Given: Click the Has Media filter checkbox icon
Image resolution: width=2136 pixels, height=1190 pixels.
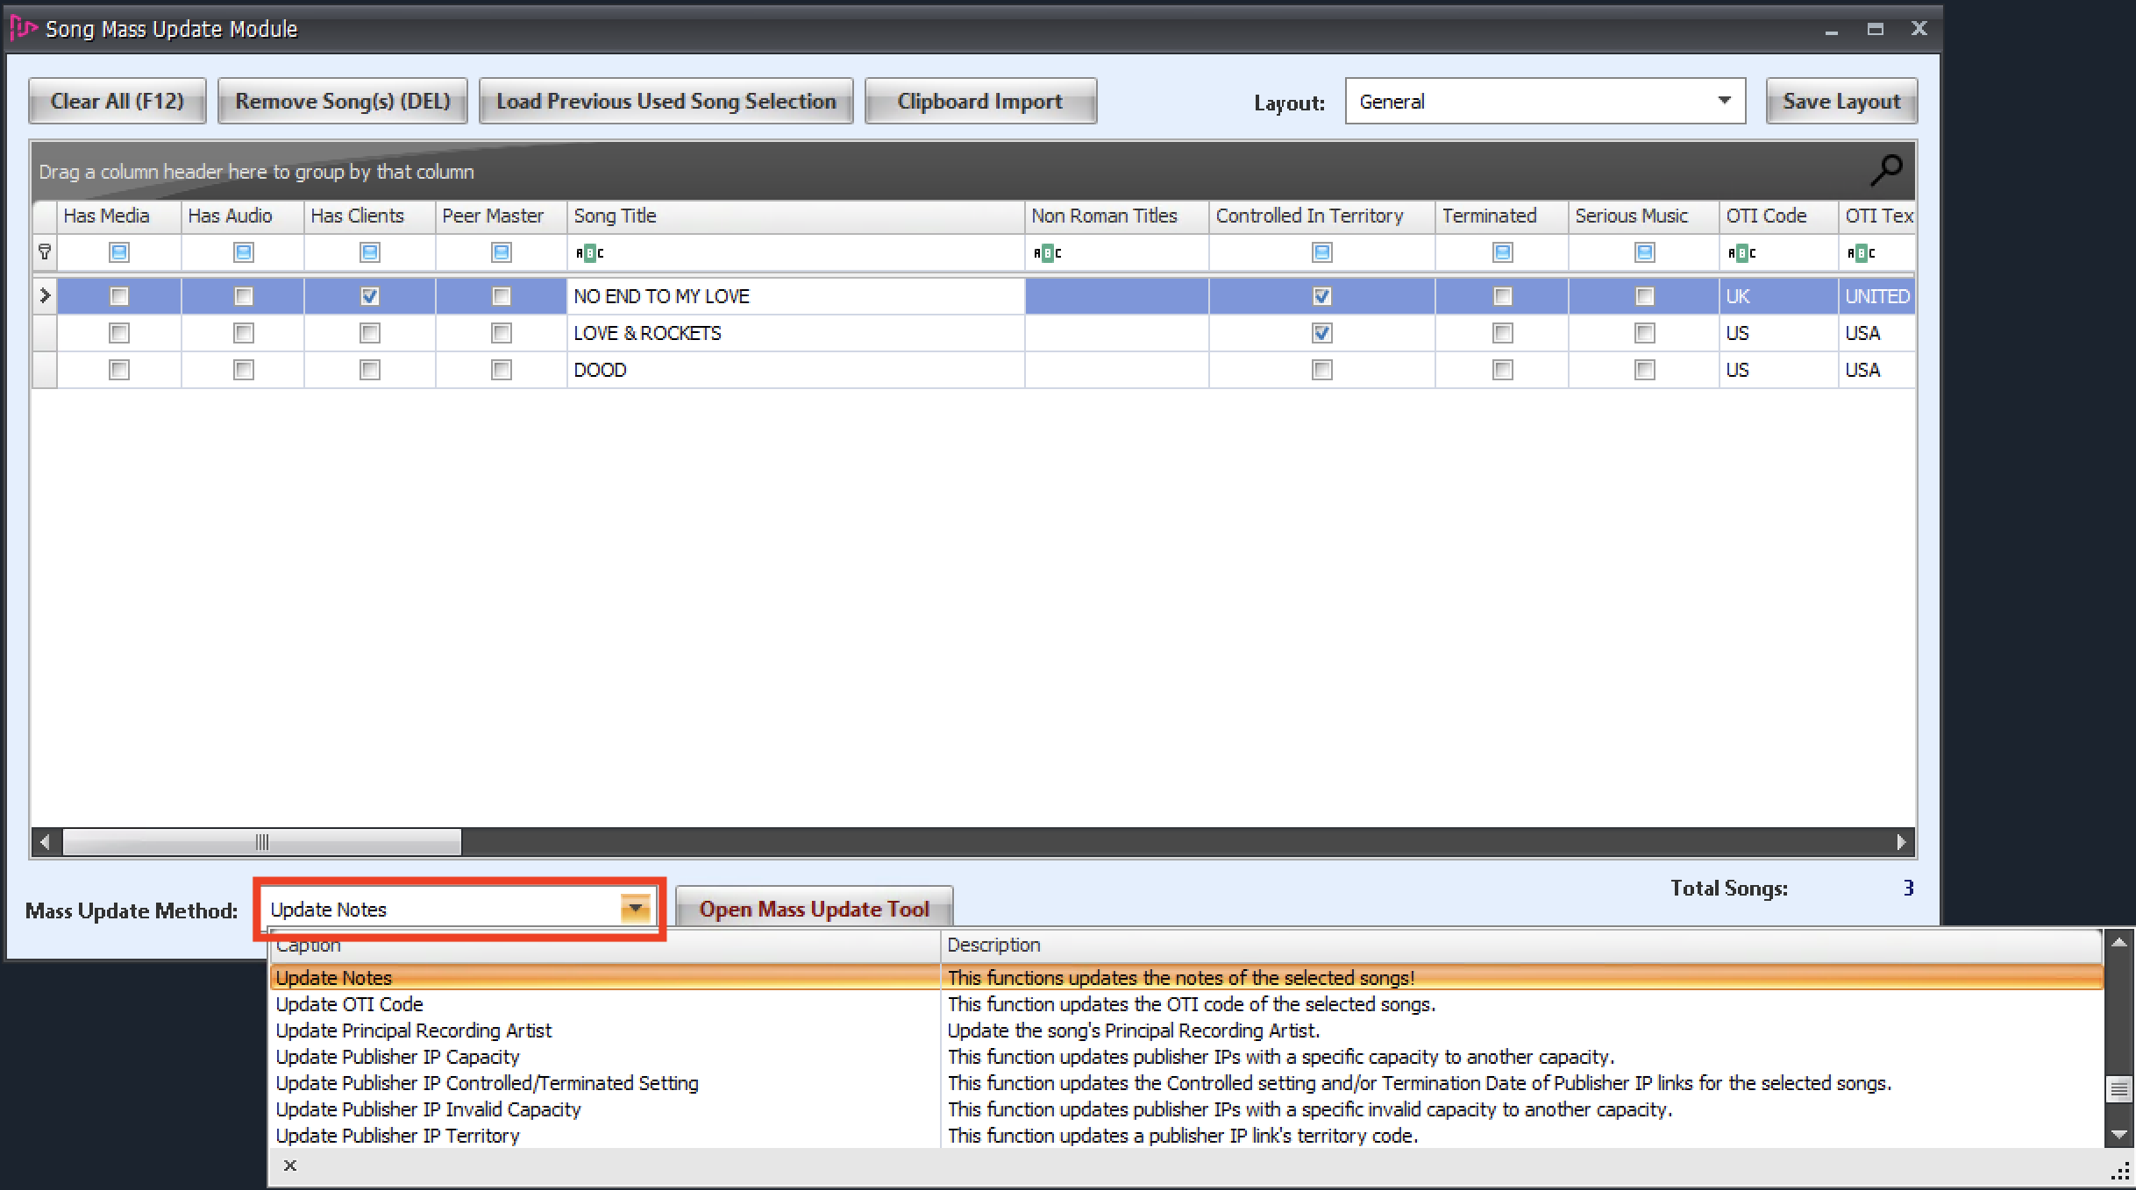Looking at the screenshot, I should coord(118,252).
